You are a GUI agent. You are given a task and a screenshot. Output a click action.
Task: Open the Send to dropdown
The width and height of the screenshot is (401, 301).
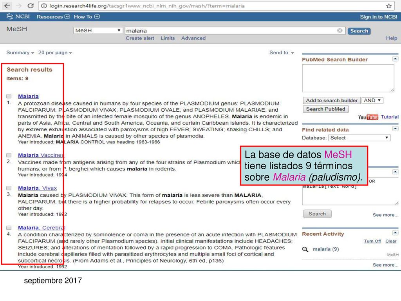point(282,53)
